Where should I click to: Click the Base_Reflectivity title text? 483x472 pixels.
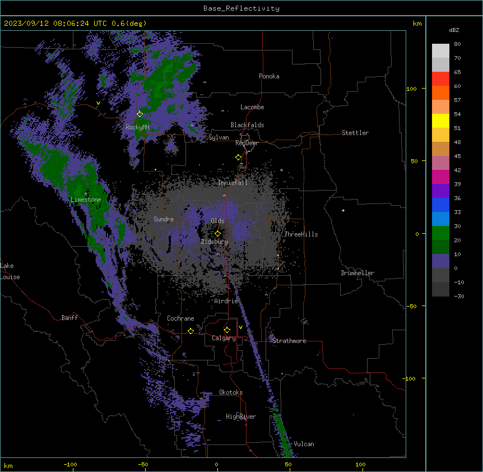click(x=241, y=8)
